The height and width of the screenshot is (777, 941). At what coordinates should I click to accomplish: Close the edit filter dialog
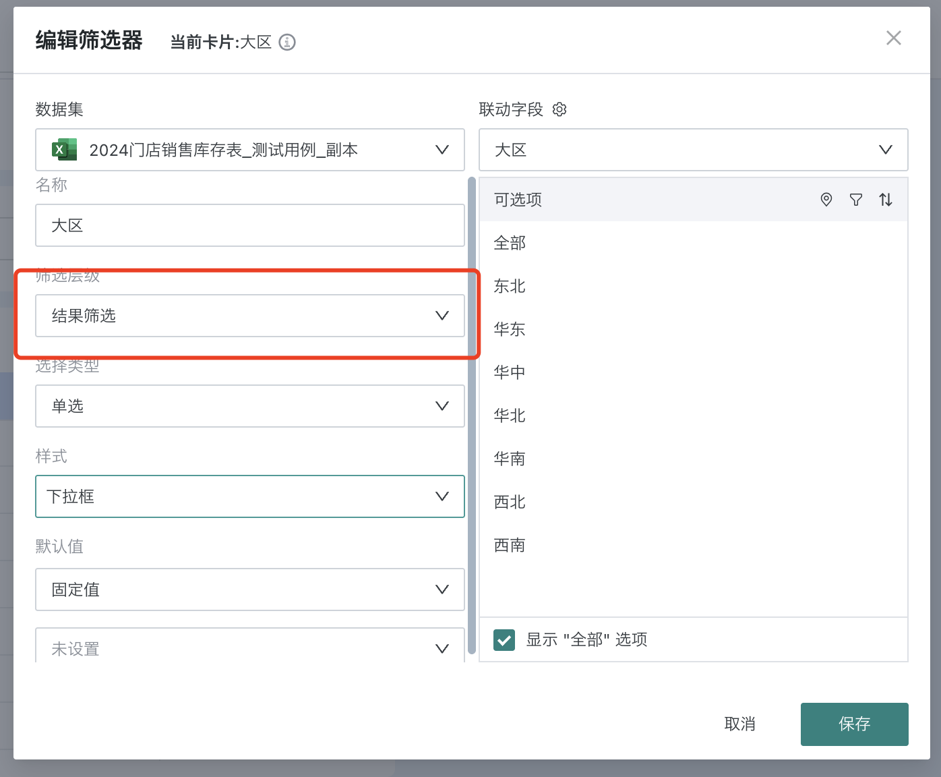[x=893, y=38]
